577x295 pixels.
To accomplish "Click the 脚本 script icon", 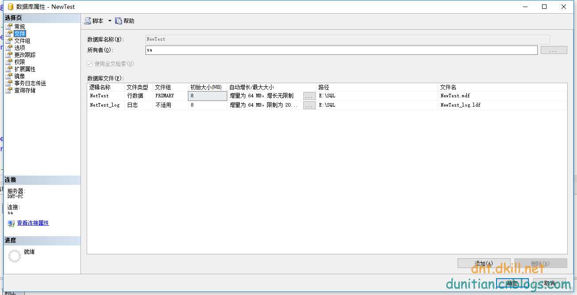I will (88, 21).
